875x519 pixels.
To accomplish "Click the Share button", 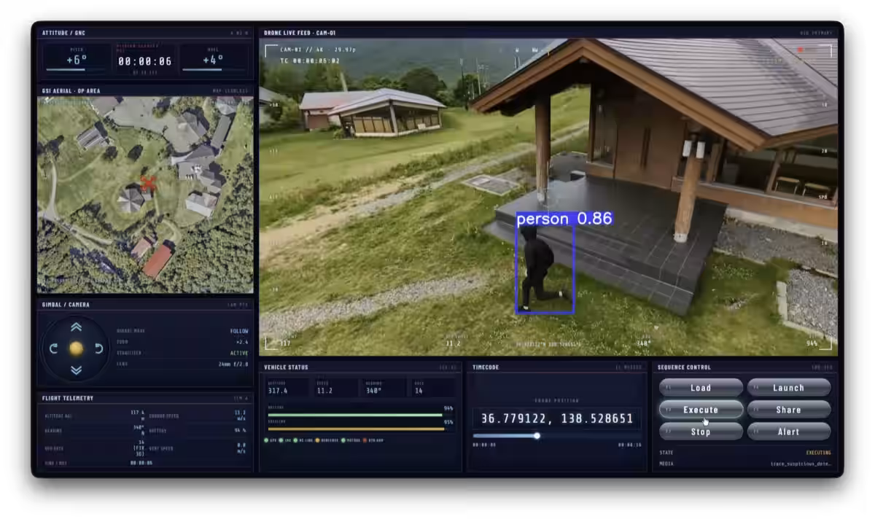I will tap(788, 410).
